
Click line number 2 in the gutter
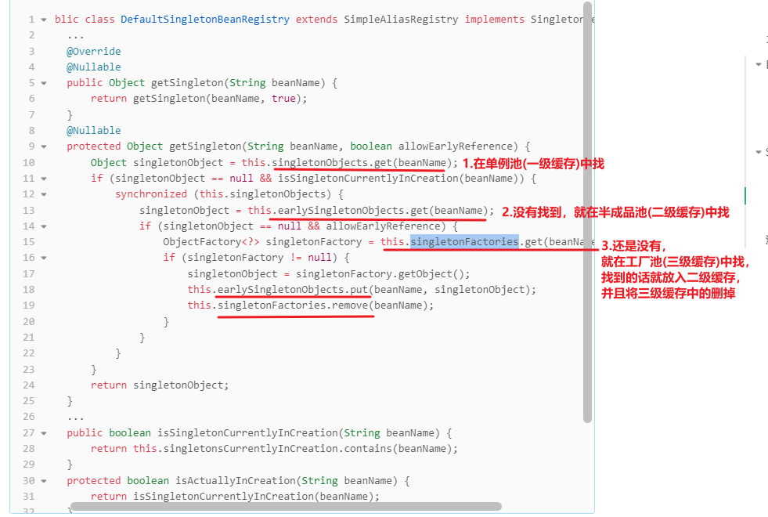click(32, 35)
